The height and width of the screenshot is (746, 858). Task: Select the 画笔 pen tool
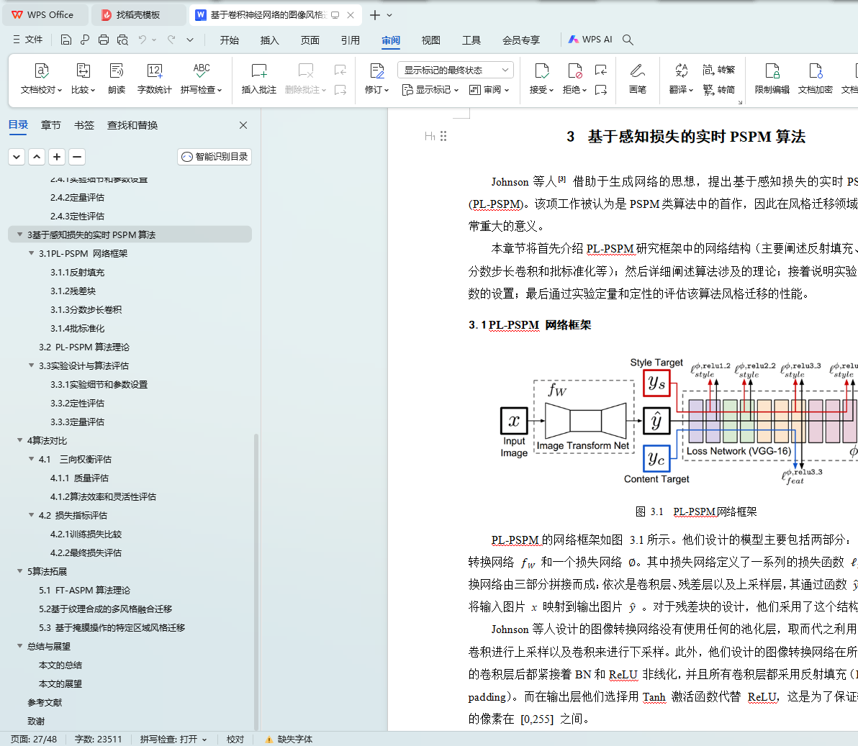(x=638, y=78)
